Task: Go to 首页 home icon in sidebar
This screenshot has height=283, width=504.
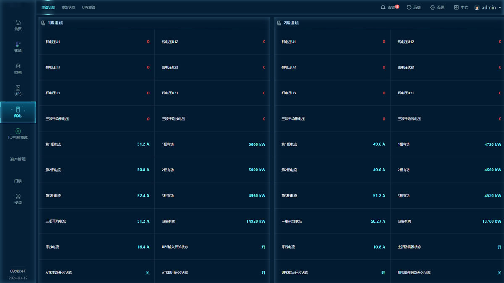Action: (x=18, y=23)
